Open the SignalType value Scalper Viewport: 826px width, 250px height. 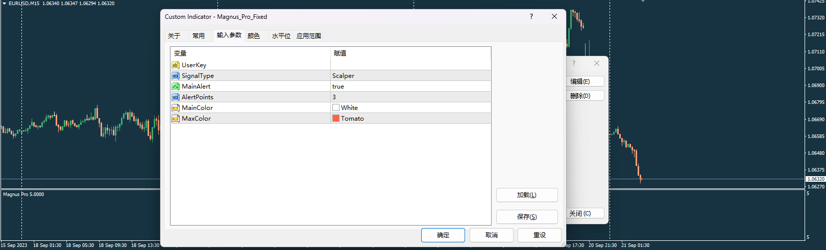(x=343, y=76)
